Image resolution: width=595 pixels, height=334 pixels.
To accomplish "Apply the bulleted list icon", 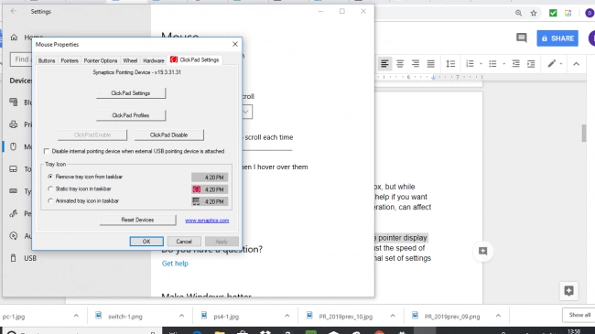I will [x=492, y=64].
